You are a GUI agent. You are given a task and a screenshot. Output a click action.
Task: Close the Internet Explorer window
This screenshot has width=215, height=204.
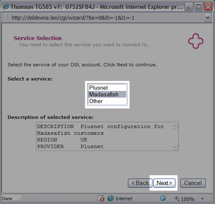click(x=208, y=7)
